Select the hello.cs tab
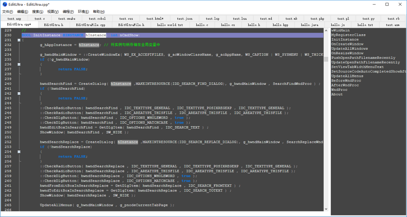Image resolution: width=407 pixels, height=217 pixels. (x=228, y=25)
